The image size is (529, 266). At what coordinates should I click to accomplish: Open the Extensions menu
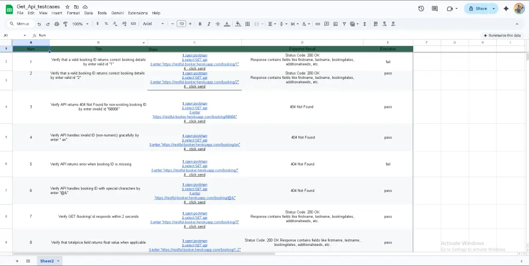point(138,13)
